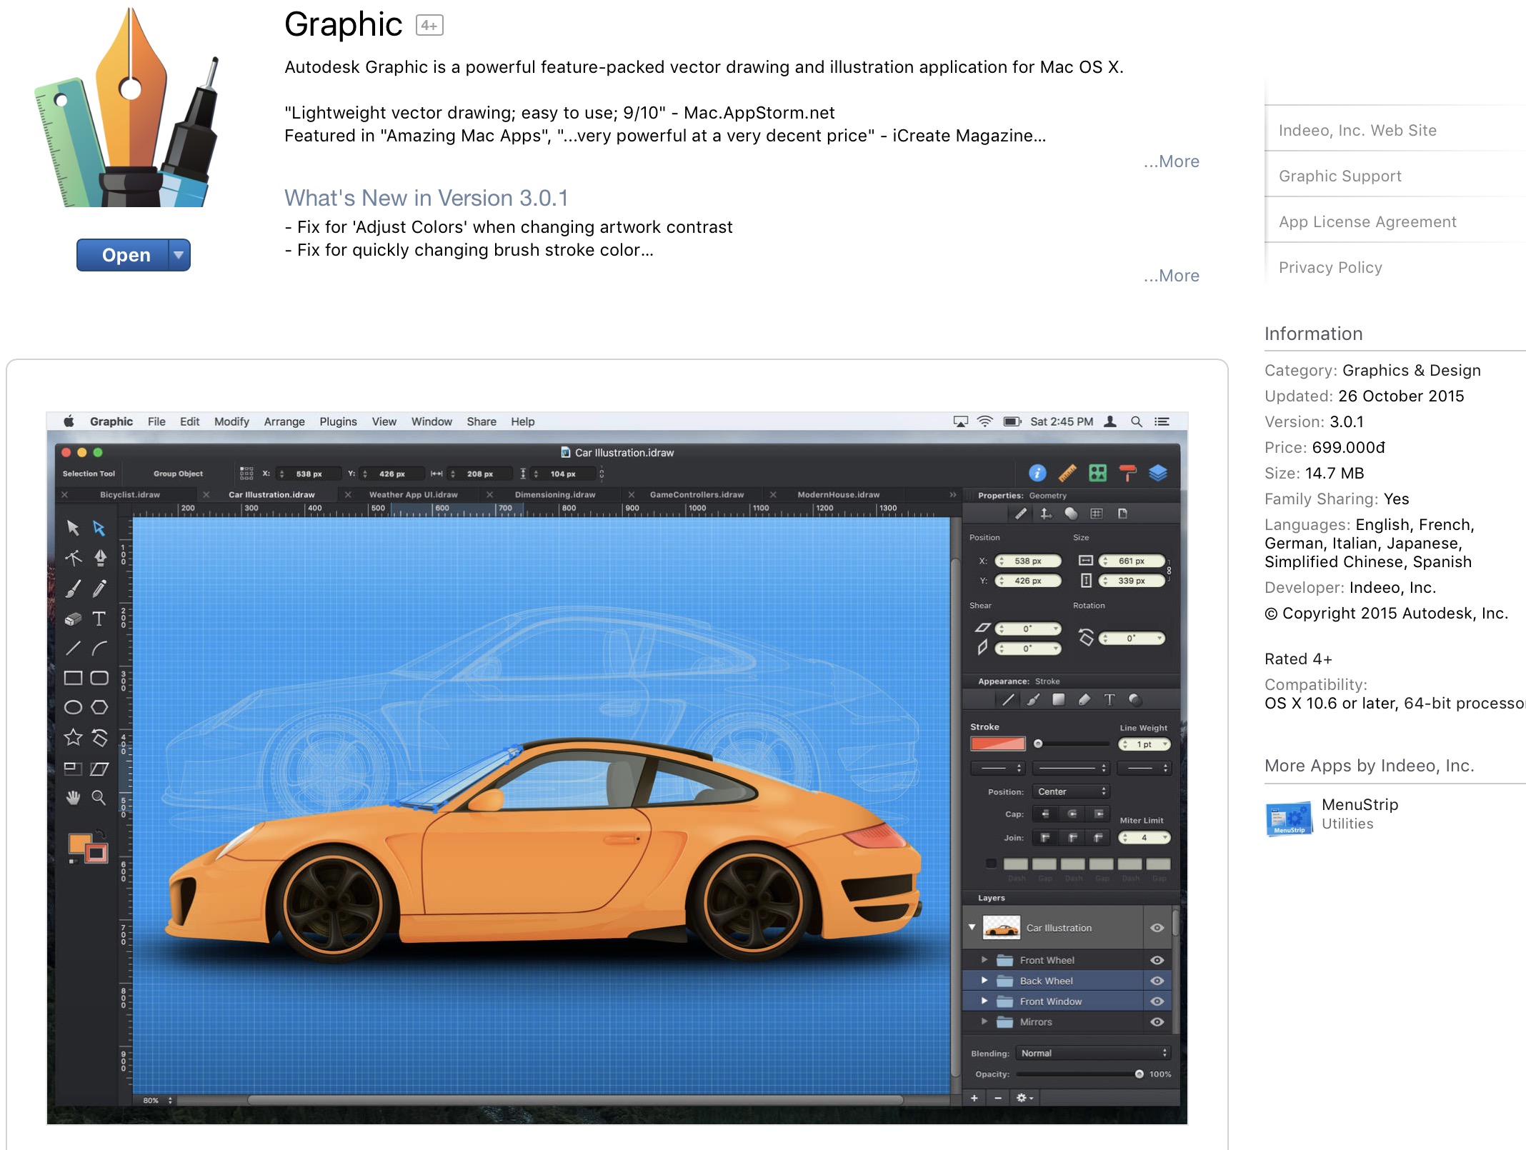Add a new layer with plus button

pos(974,1098)
